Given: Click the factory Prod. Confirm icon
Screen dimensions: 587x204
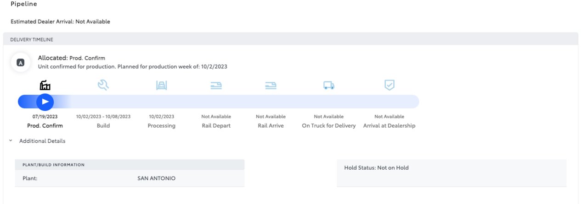Looking at the screenshot, I should pos(45,85).
